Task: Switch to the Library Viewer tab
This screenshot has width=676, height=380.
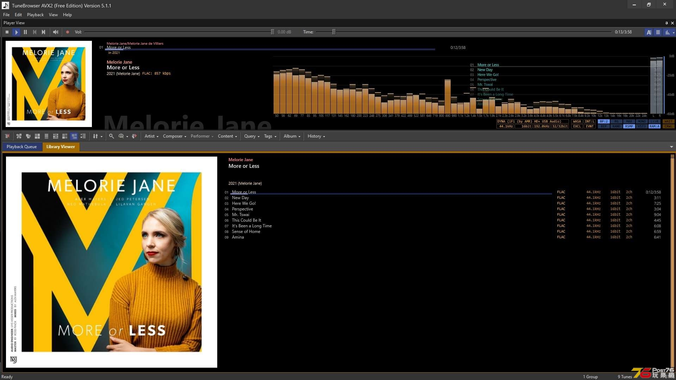Action: (61, 147)
